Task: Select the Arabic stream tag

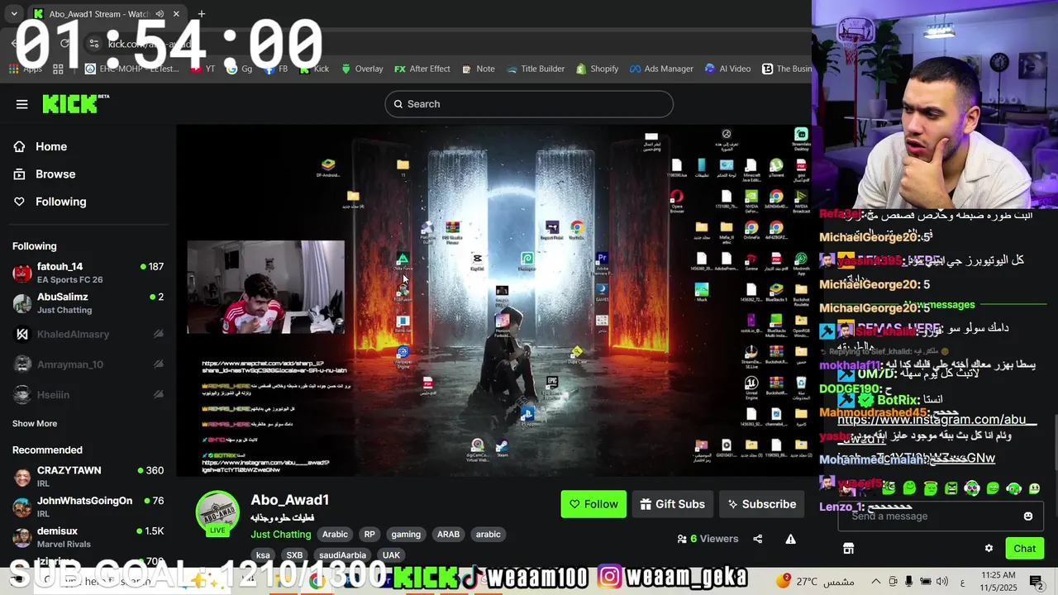Action: coord(335,534)
